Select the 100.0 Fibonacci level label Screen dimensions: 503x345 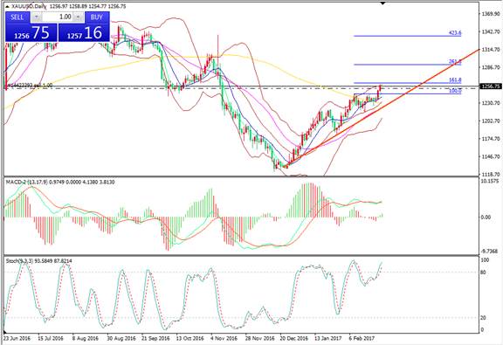click(455, 91)
